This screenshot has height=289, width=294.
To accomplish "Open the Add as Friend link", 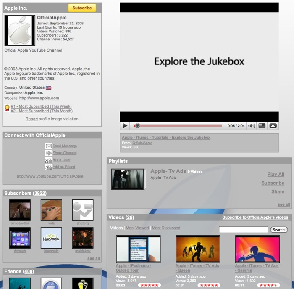I will click(64, 167).
